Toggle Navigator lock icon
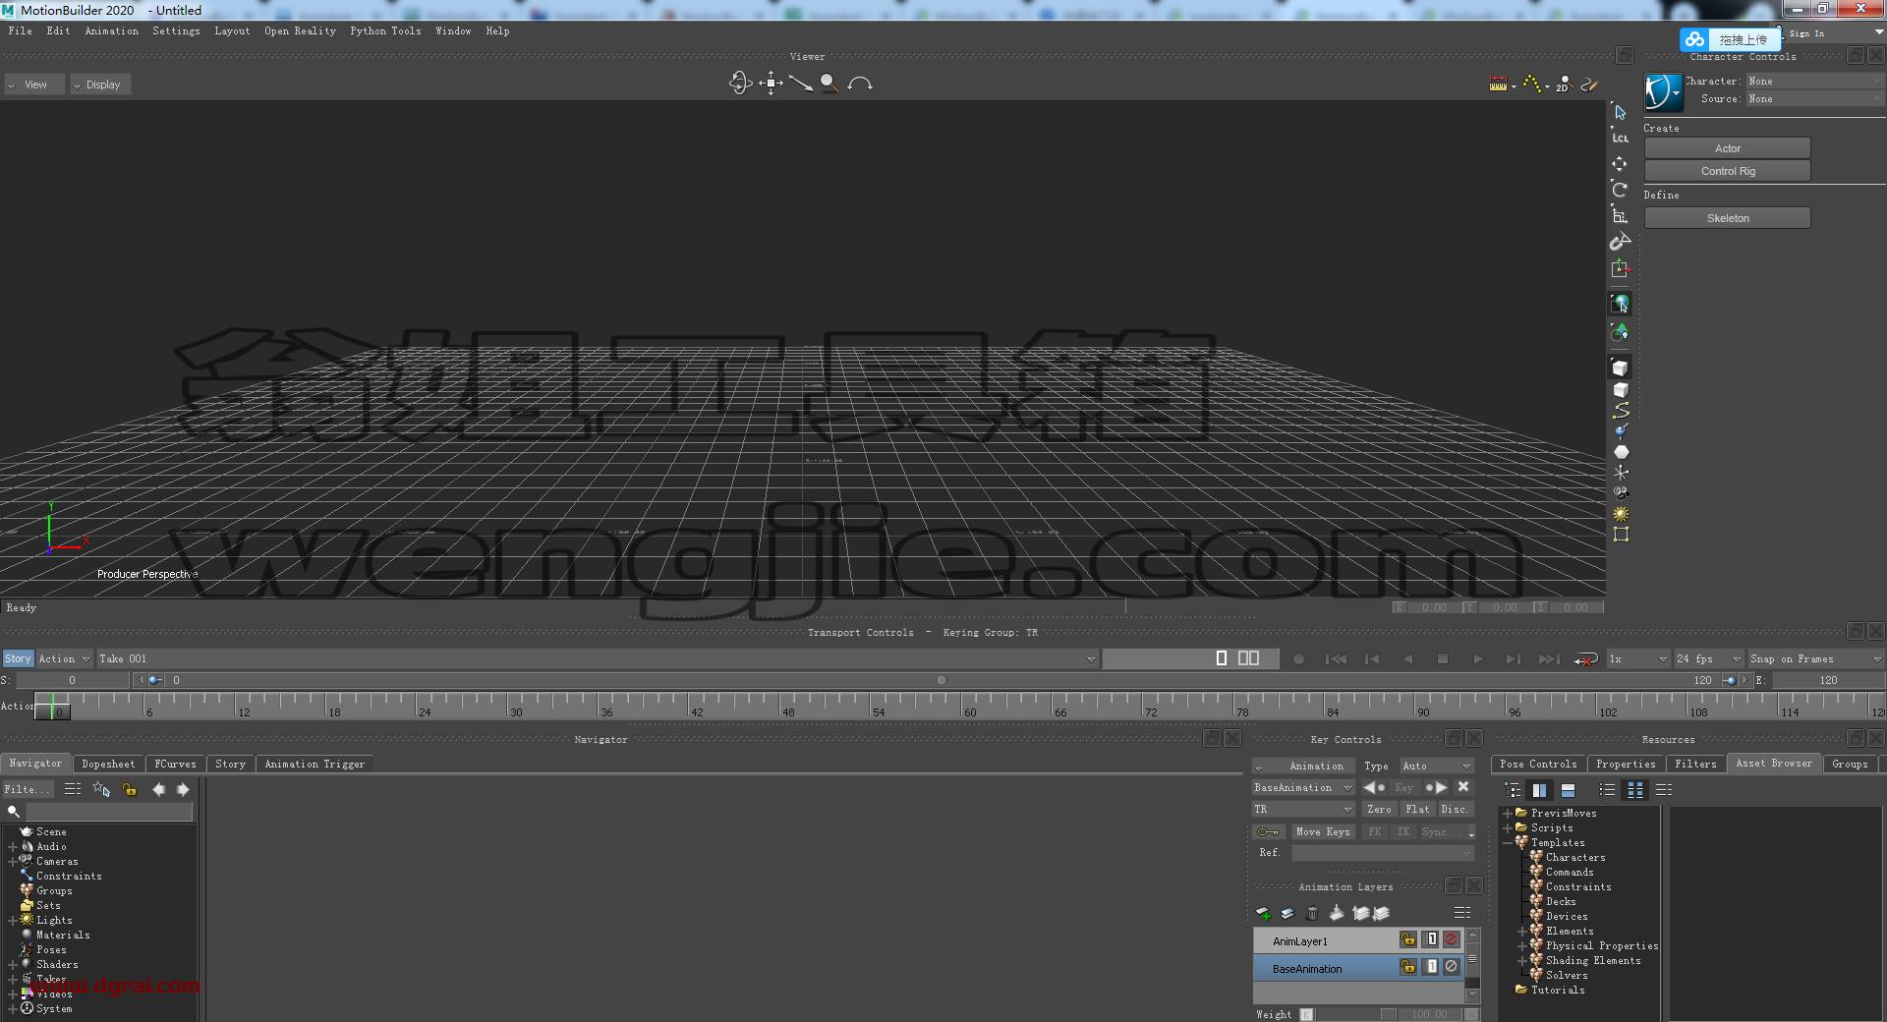The width and height of the screenshot is (1887, 1022). [x=129, y=789]
